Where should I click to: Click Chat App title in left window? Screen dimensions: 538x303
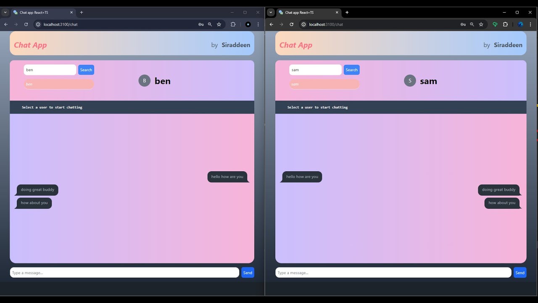pyautogui.click(x=30, y=45)
